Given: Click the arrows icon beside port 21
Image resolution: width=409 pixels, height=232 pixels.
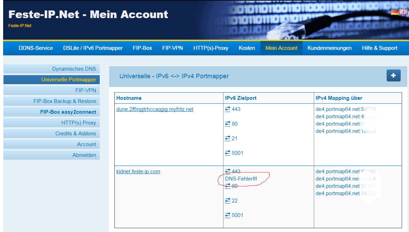Looking at the screenshot, I should (228, 138).
